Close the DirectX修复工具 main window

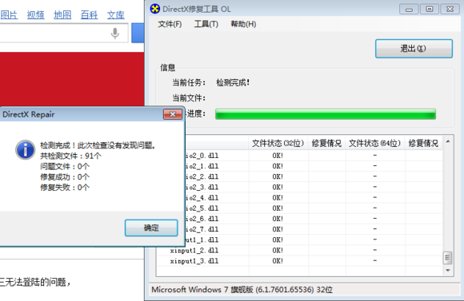(450, 9)
